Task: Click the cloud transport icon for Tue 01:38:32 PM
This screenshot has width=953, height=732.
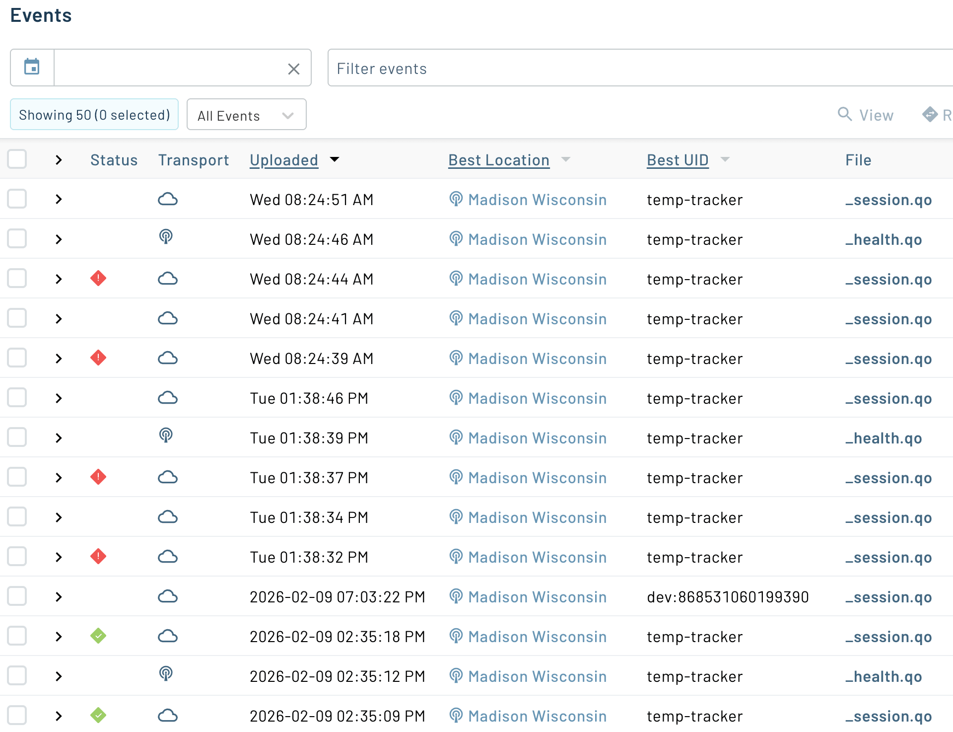Action: click(168, 557)
